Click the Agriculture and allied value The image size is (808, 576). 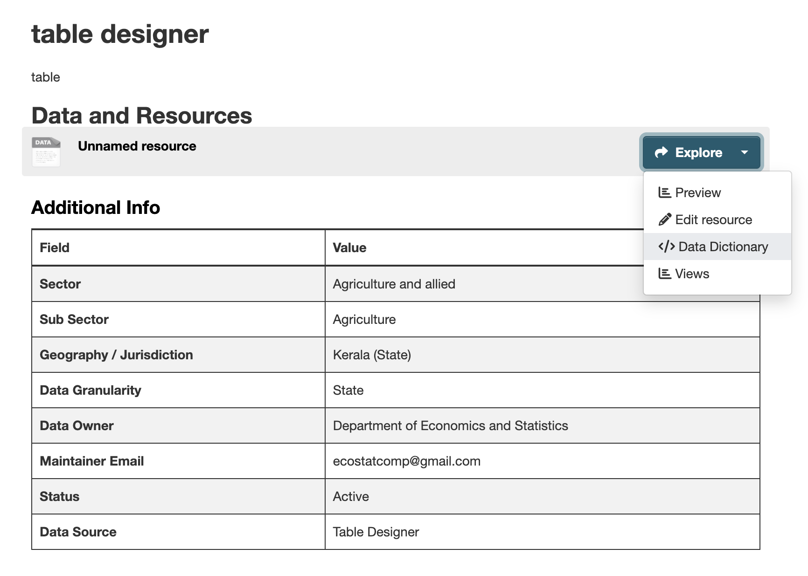[394, 284]
